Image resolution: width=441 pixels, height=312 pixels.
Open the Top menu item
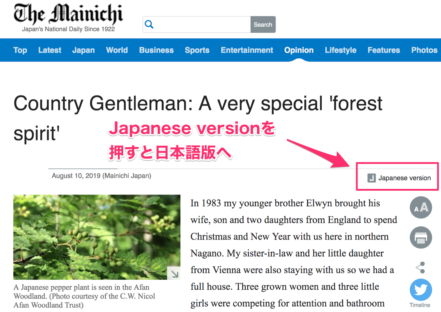tap(20, 50)
